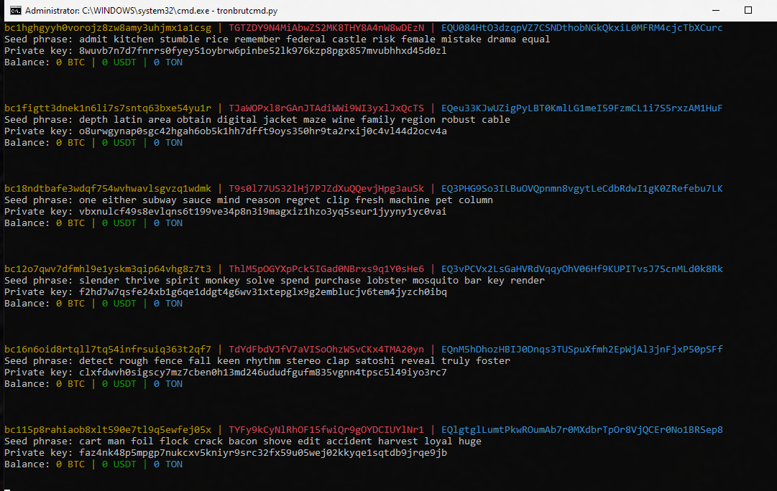Click the orange address starting with bc16n6oid8

[108, 350]
